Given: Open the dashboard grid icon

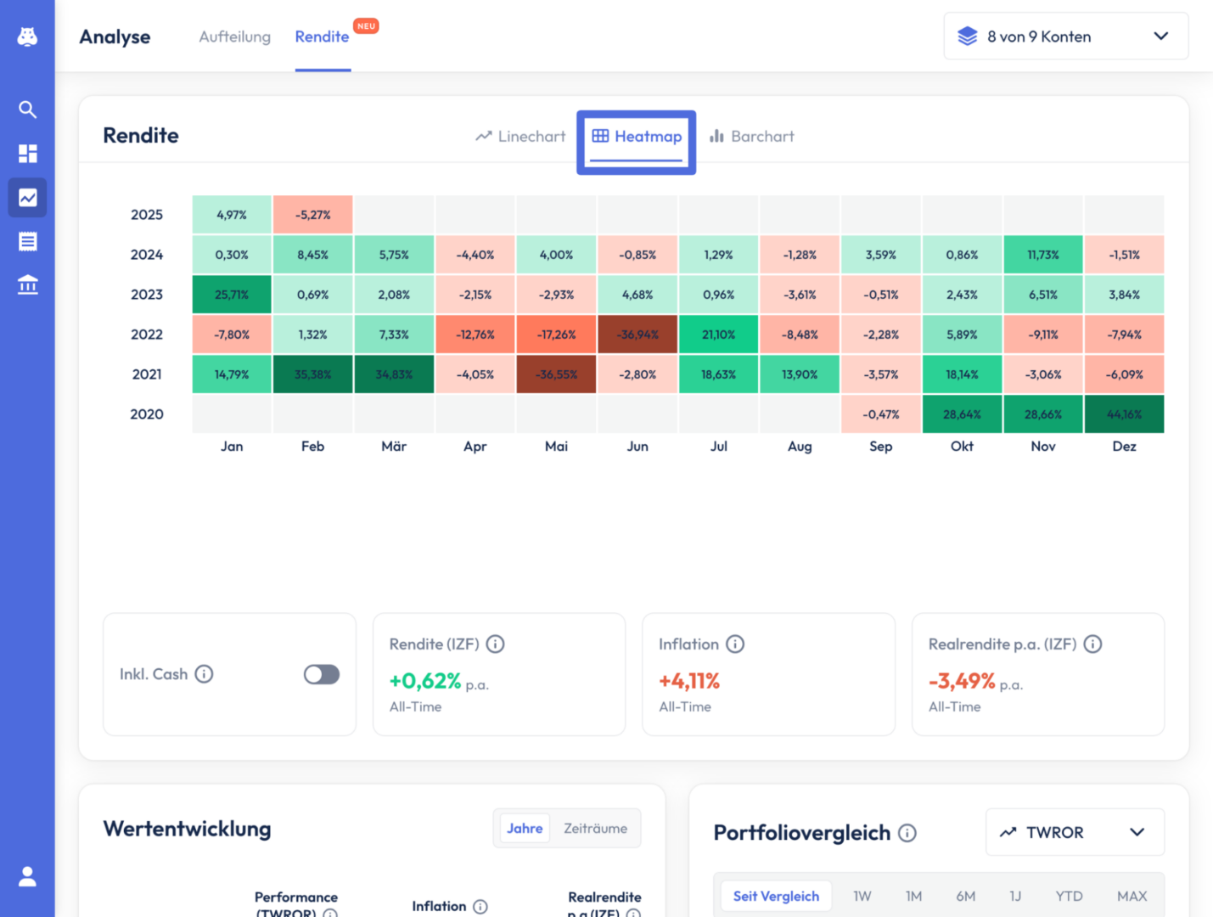Looking at the screenshot, I should coord(27,154).
